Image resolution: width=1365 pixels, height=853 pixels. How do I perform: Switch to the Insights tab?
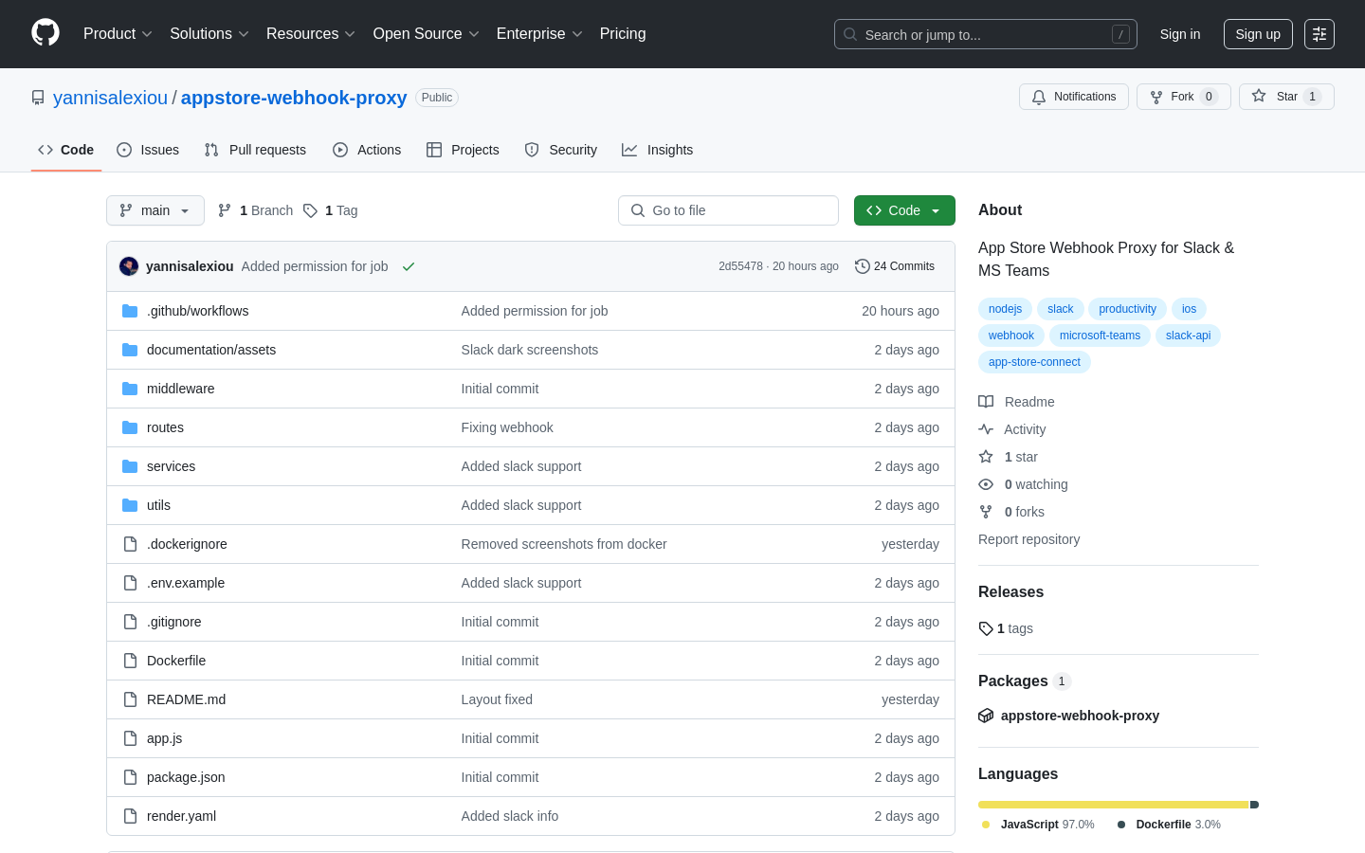click(x=658, y=150)
